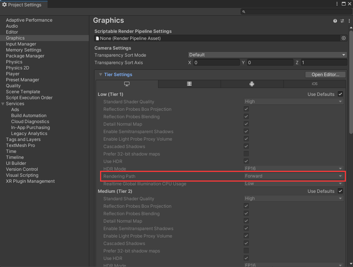Click the Transparency Sort Axis Z field

(x=324, y=63)
